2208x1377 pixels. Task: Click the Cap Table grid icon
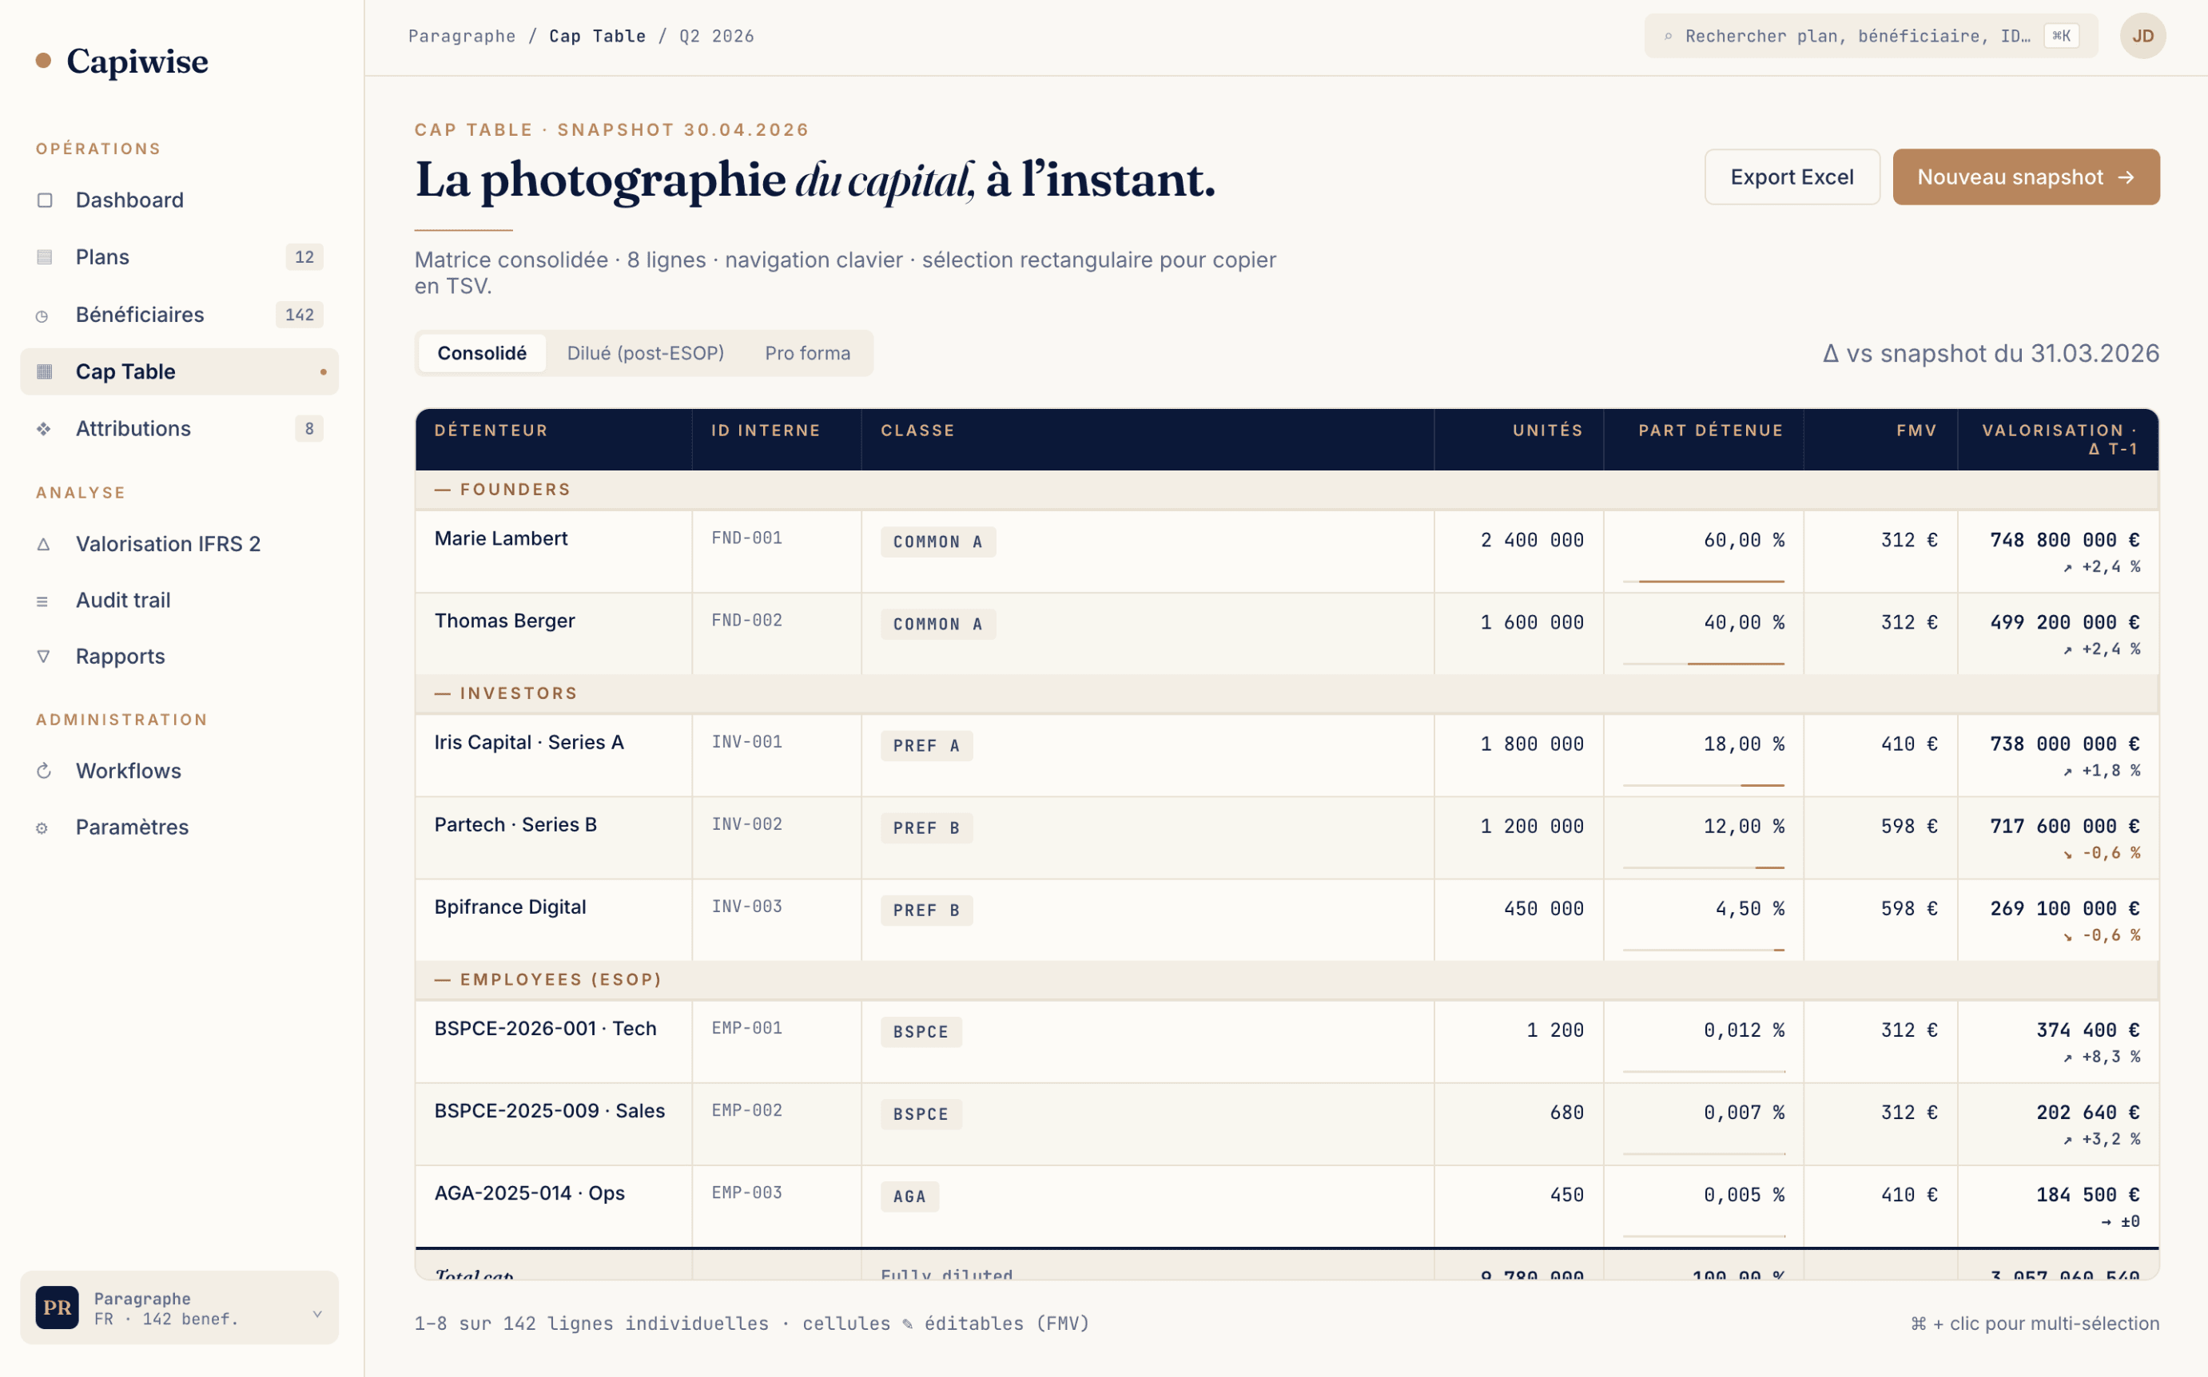coord(44,371)
